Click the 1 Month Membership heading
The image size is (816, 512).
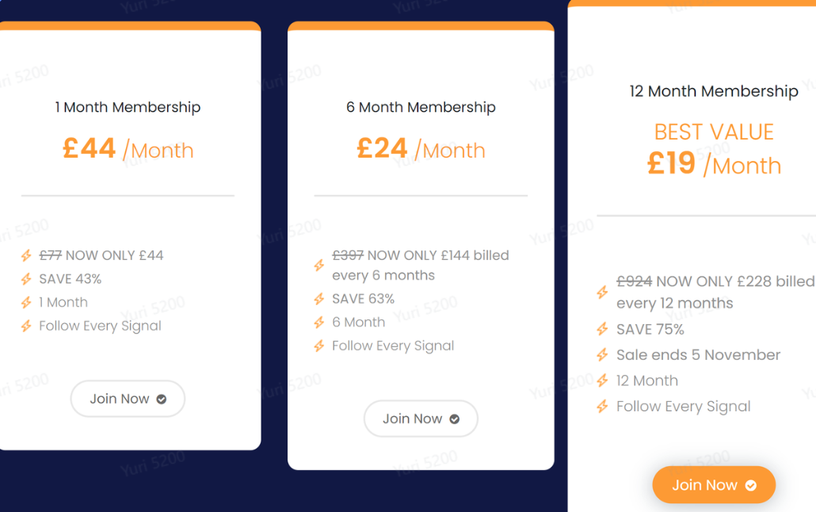click(x=128, y=107)
